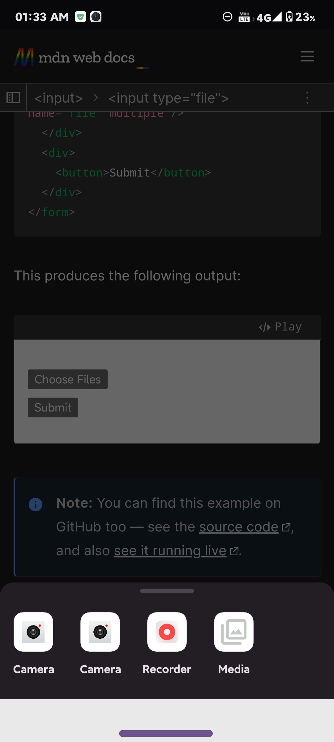Tap the Play code button
Viewport: 334px width, 742px height.
pyautogui.click(x=280, y=327)
